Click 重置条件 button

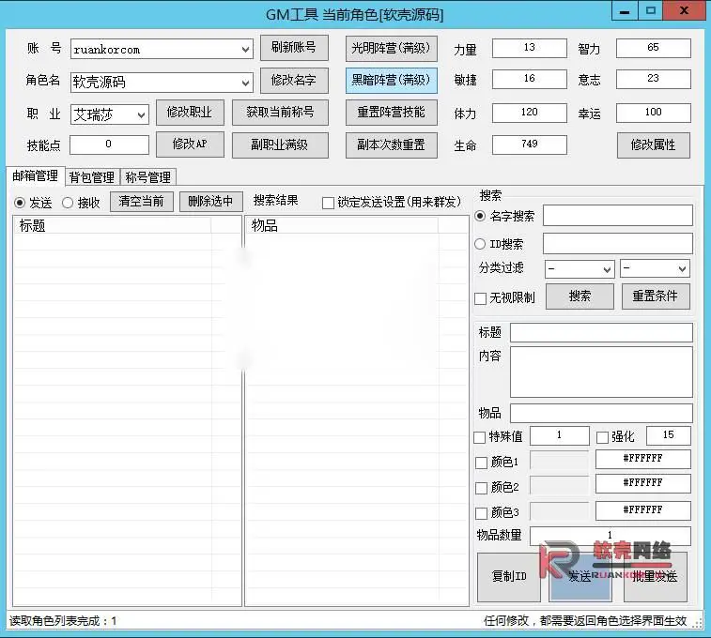[656, 296]
